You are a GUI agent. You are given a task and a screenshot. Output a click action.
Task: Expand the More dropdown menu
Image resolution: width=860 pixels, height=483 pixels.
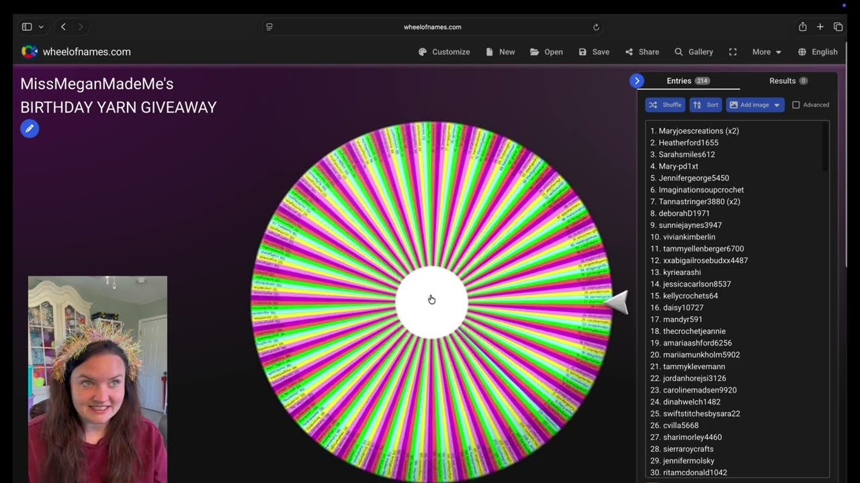pyautogui.click(x=767, y=52)
